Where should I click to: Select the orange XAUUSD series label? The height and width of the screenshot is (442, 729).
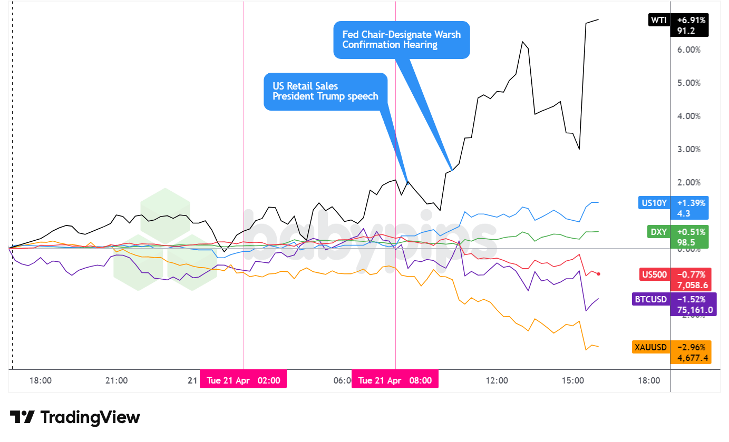(x=651, y=347)
